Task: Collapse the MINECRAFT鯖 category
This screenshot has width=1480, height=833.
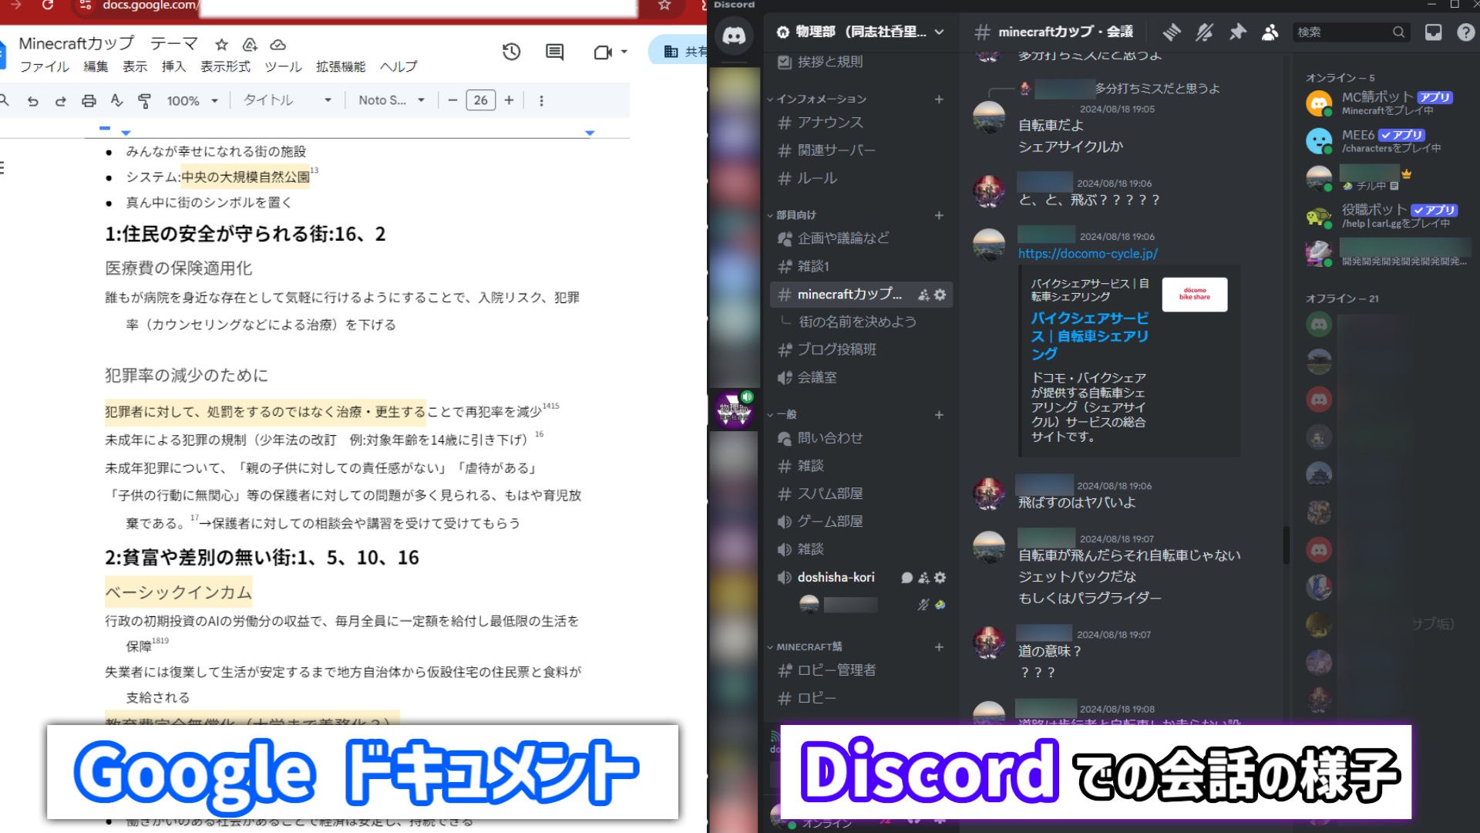Action: pos(805,647)
